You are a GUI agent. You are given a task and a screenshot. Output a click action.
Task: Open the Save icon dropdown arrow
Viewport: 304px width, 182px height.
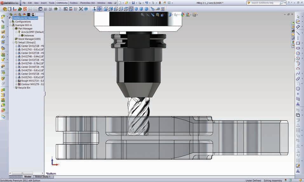click(136, 3)
